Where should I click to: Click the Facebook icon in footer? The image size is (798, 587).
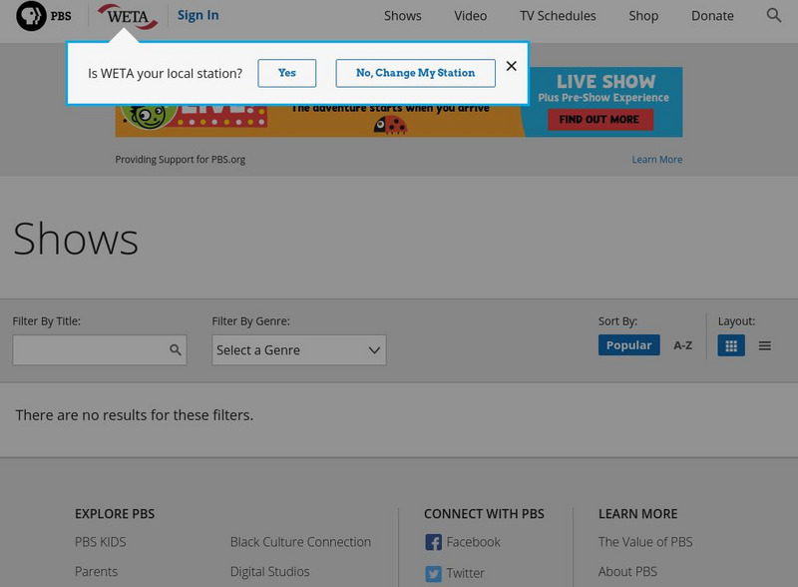tap(433, 542)
